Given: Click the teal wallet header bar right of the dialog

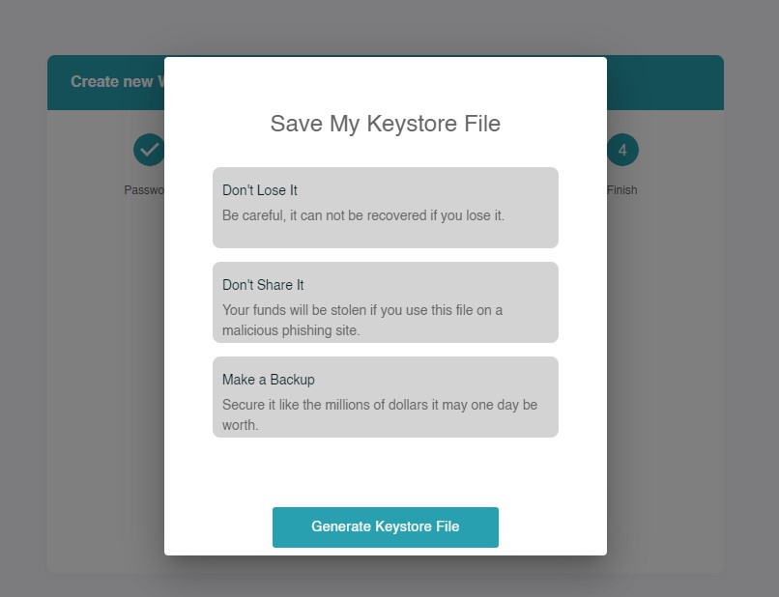Looking at the screenshot, I should coord(665,82).
